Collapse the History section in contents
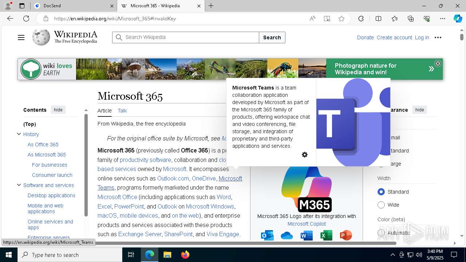The width and height of the screenshot is (466, 262). pyautogui.click(x=19, y=134)
